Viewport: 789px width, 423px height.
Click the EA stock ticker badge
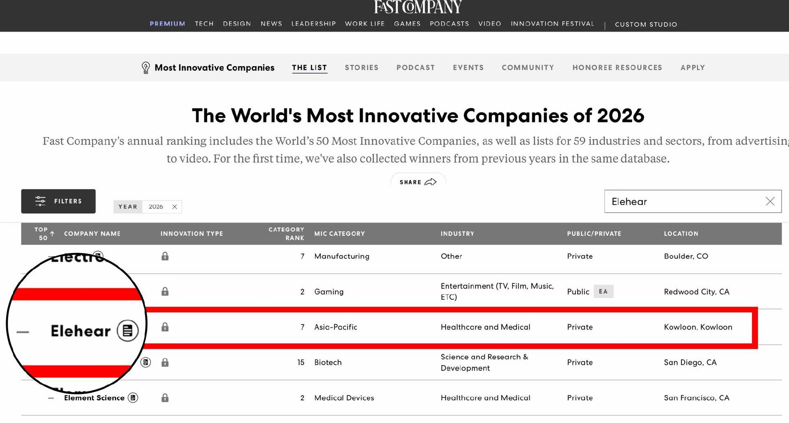point(603,292)
